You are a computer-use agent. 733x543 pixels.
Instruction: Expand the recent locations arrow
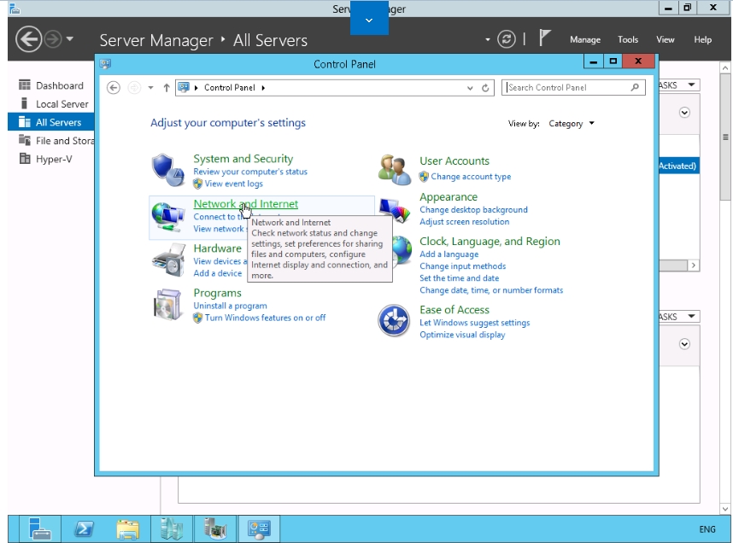(151, 88)
